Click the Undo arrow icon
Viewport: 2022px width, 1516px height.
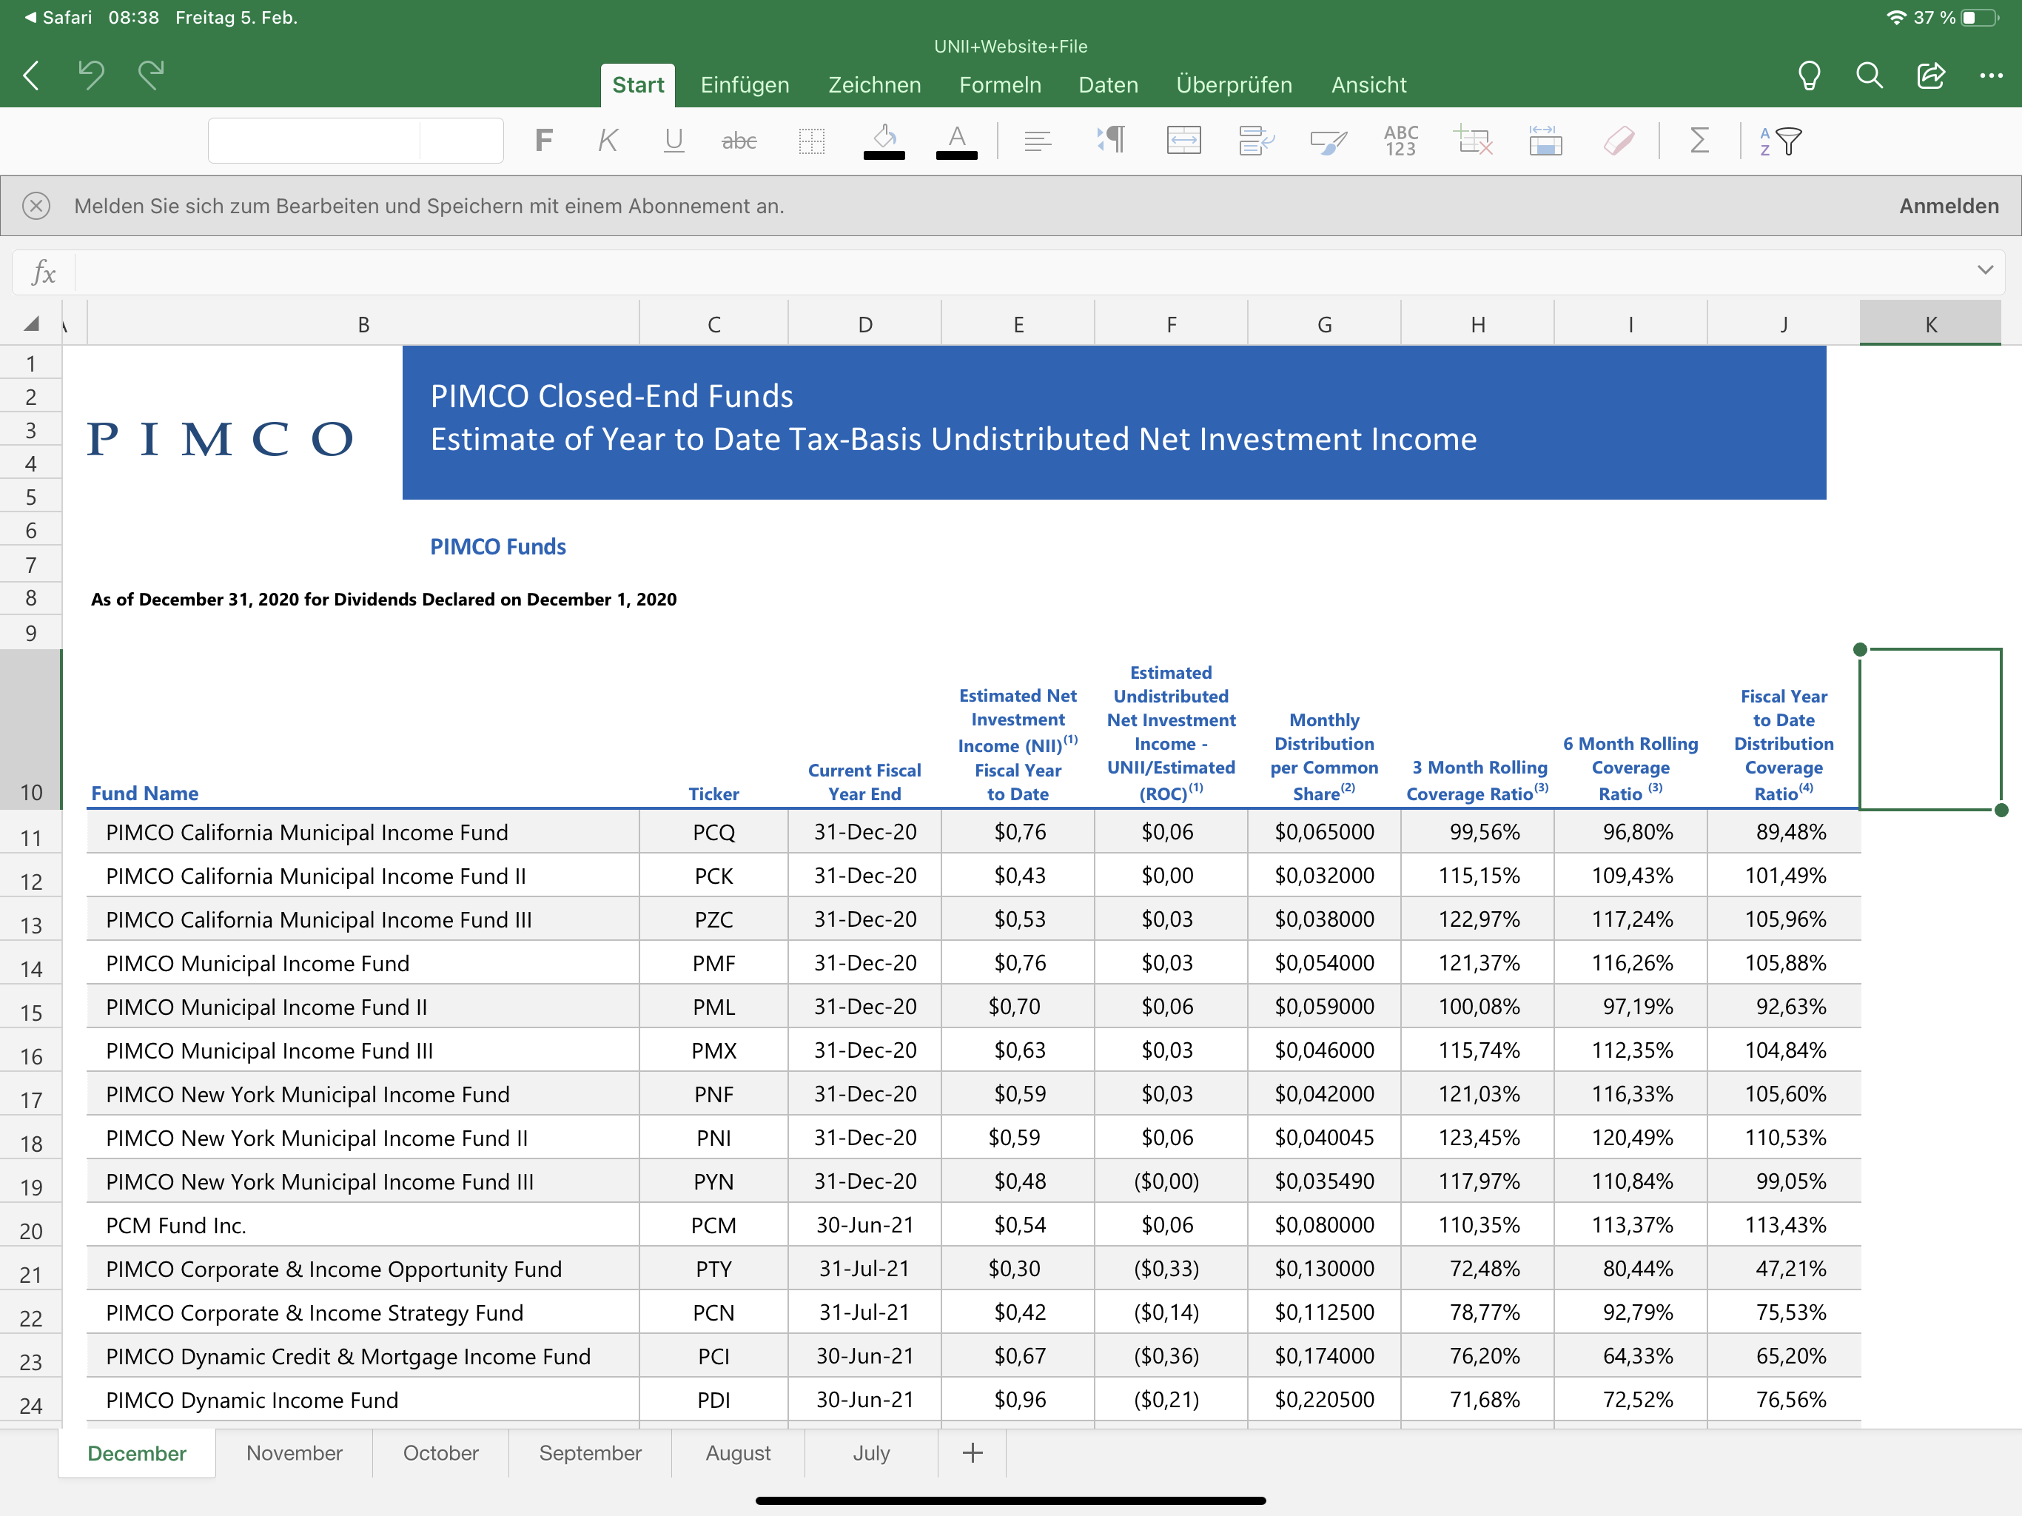click(x=90, y=75)
